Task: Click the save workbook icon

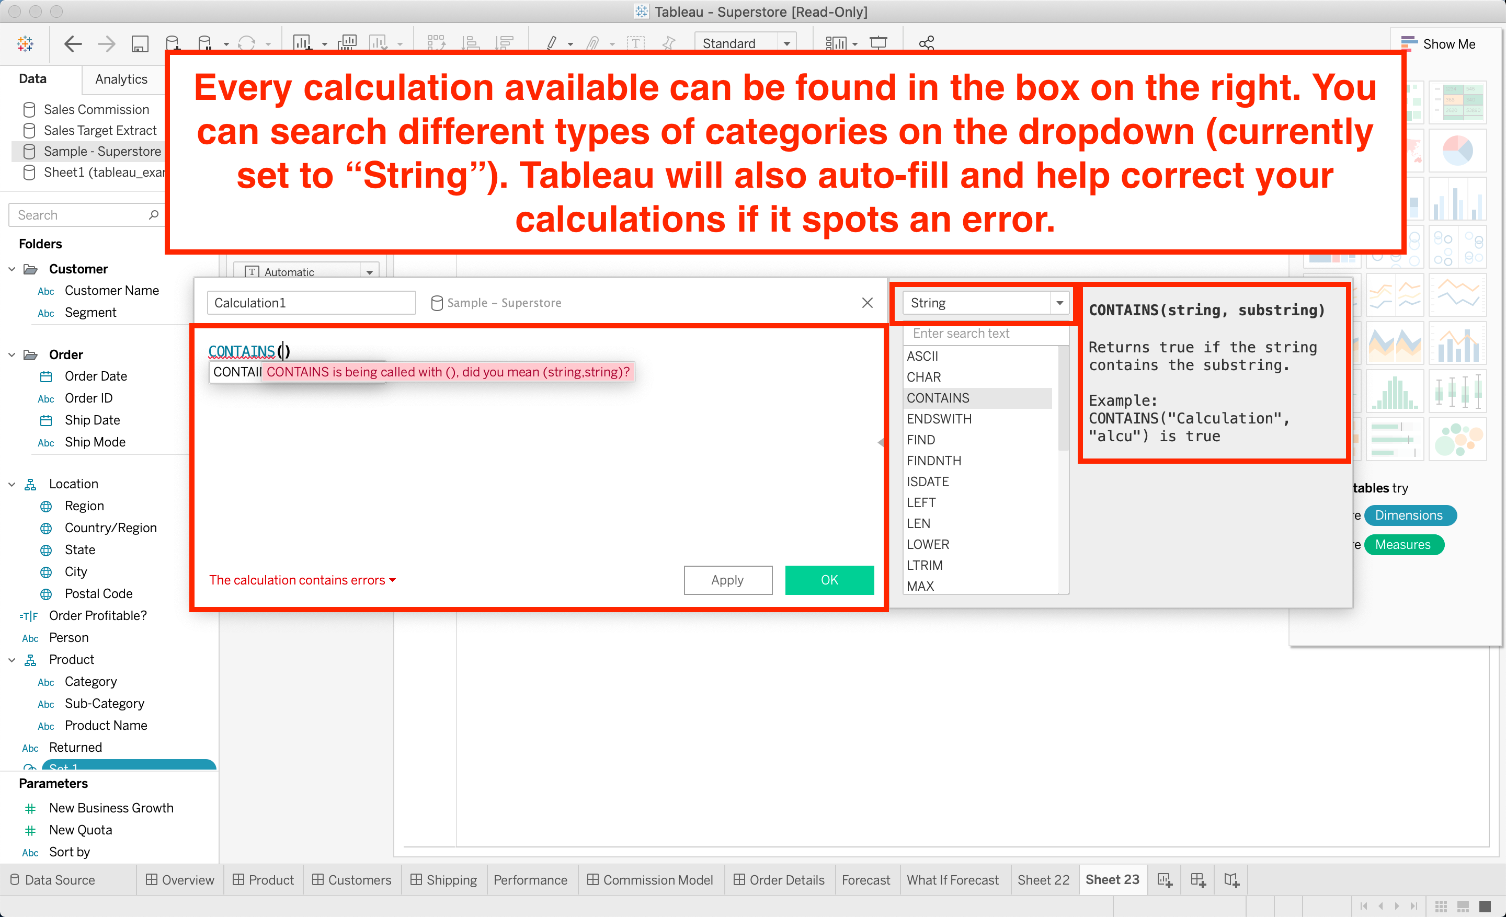Action: pyautogui.click(x=140, y=43)
